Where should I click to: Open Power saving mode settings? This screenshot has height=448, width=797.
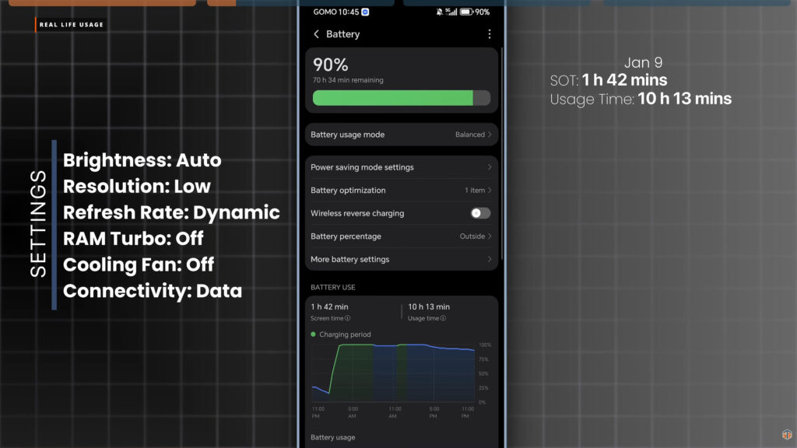(401, 167)
